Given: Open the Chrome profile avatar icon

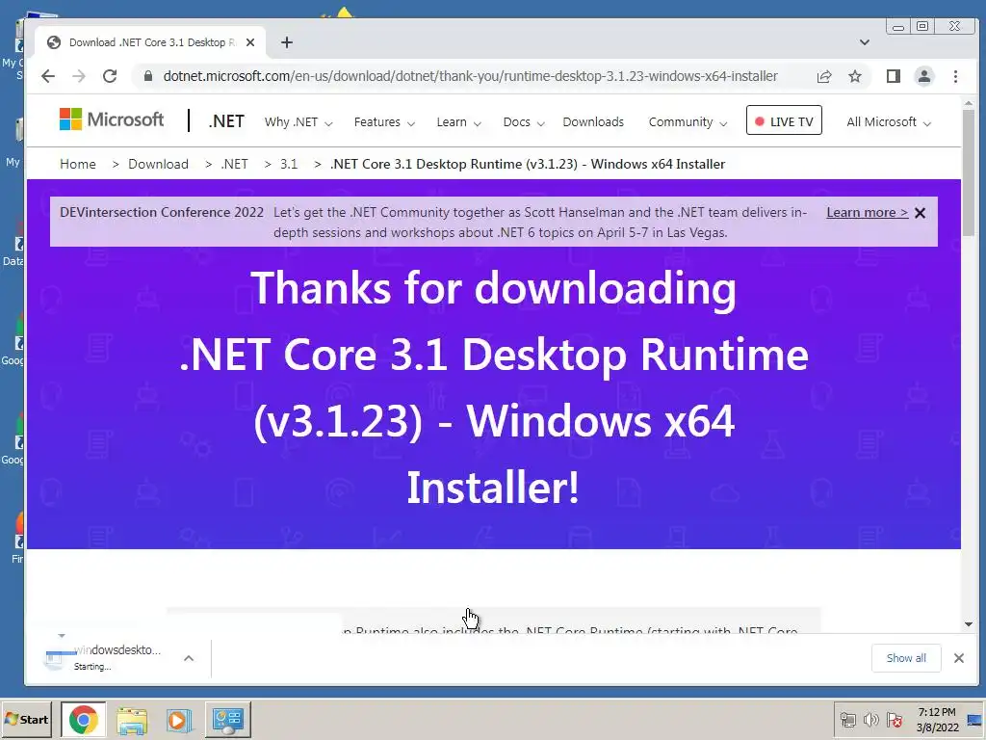Looking at the screenshot, I should 923,76.
